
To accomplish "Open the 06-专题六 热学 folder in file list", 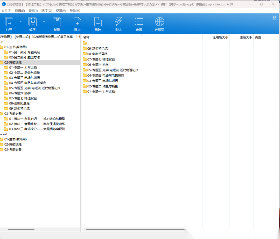I will 98,65.
